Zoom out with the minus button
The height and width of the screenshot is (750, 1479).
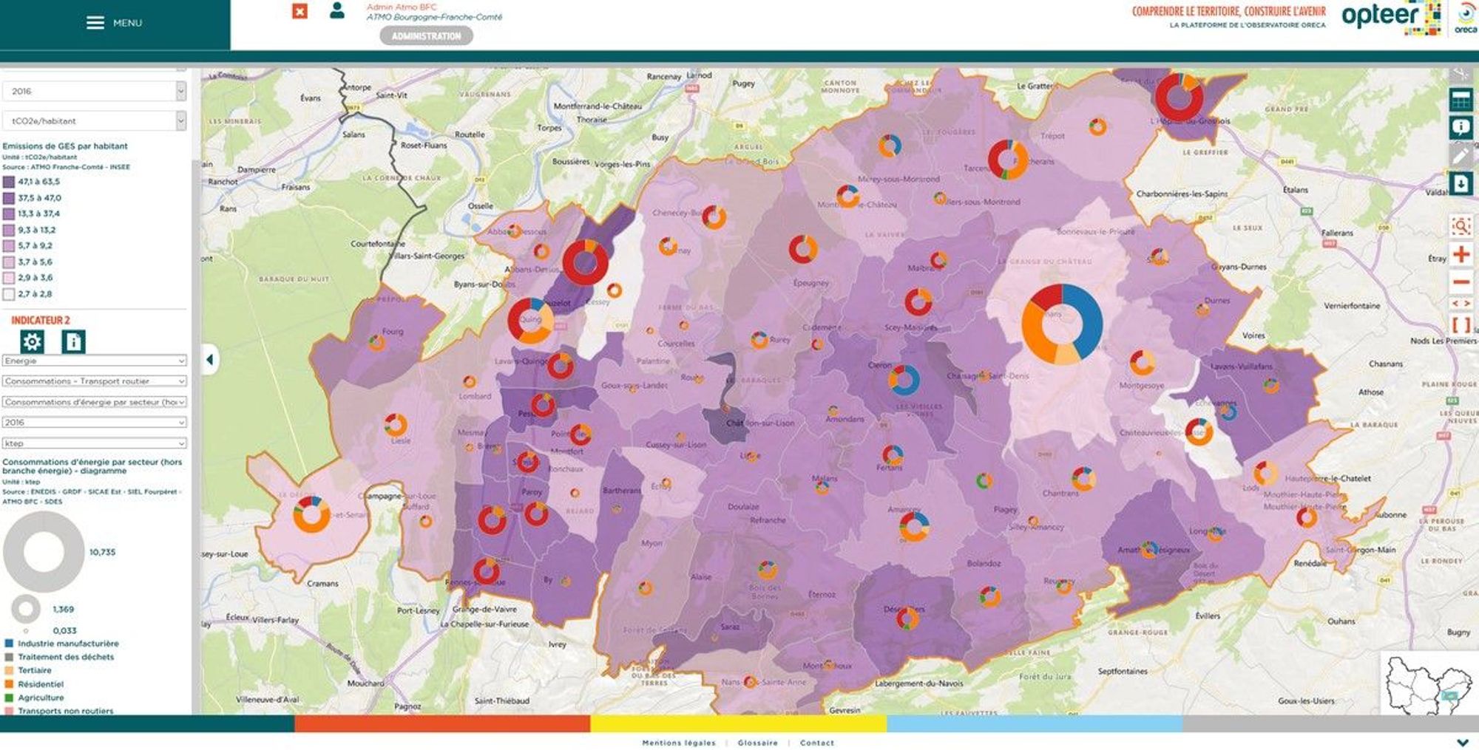[1461, 282]
